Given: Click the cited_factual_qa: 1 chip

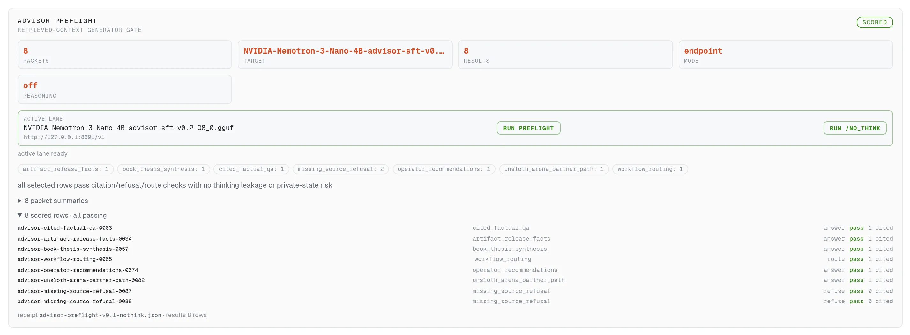Looking at the screenshot, I should (x=251, y=169).
